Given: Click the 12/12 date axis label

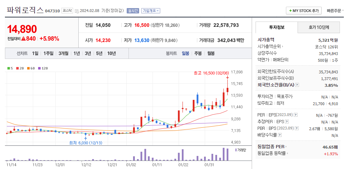Looking at the screenshot, I should [x=86, y=165].
